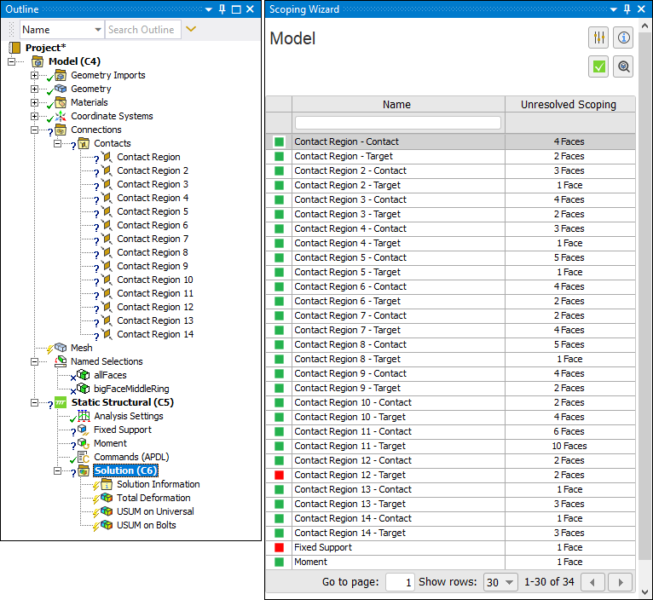Open the Show rows dropdown

pos(500,582)
